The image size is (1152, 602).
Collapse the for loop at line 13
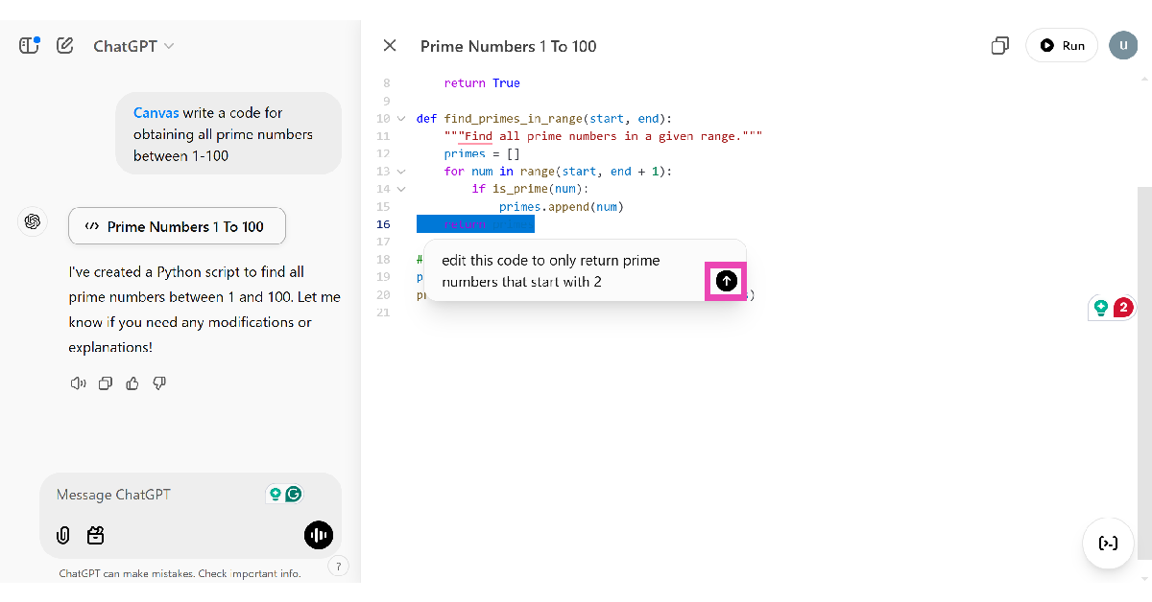click(401, 172)
